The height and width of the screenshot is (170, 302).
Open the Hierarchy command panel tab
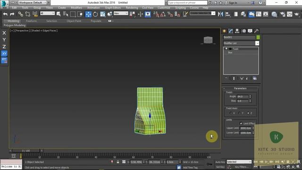click(x=237, y=31)
